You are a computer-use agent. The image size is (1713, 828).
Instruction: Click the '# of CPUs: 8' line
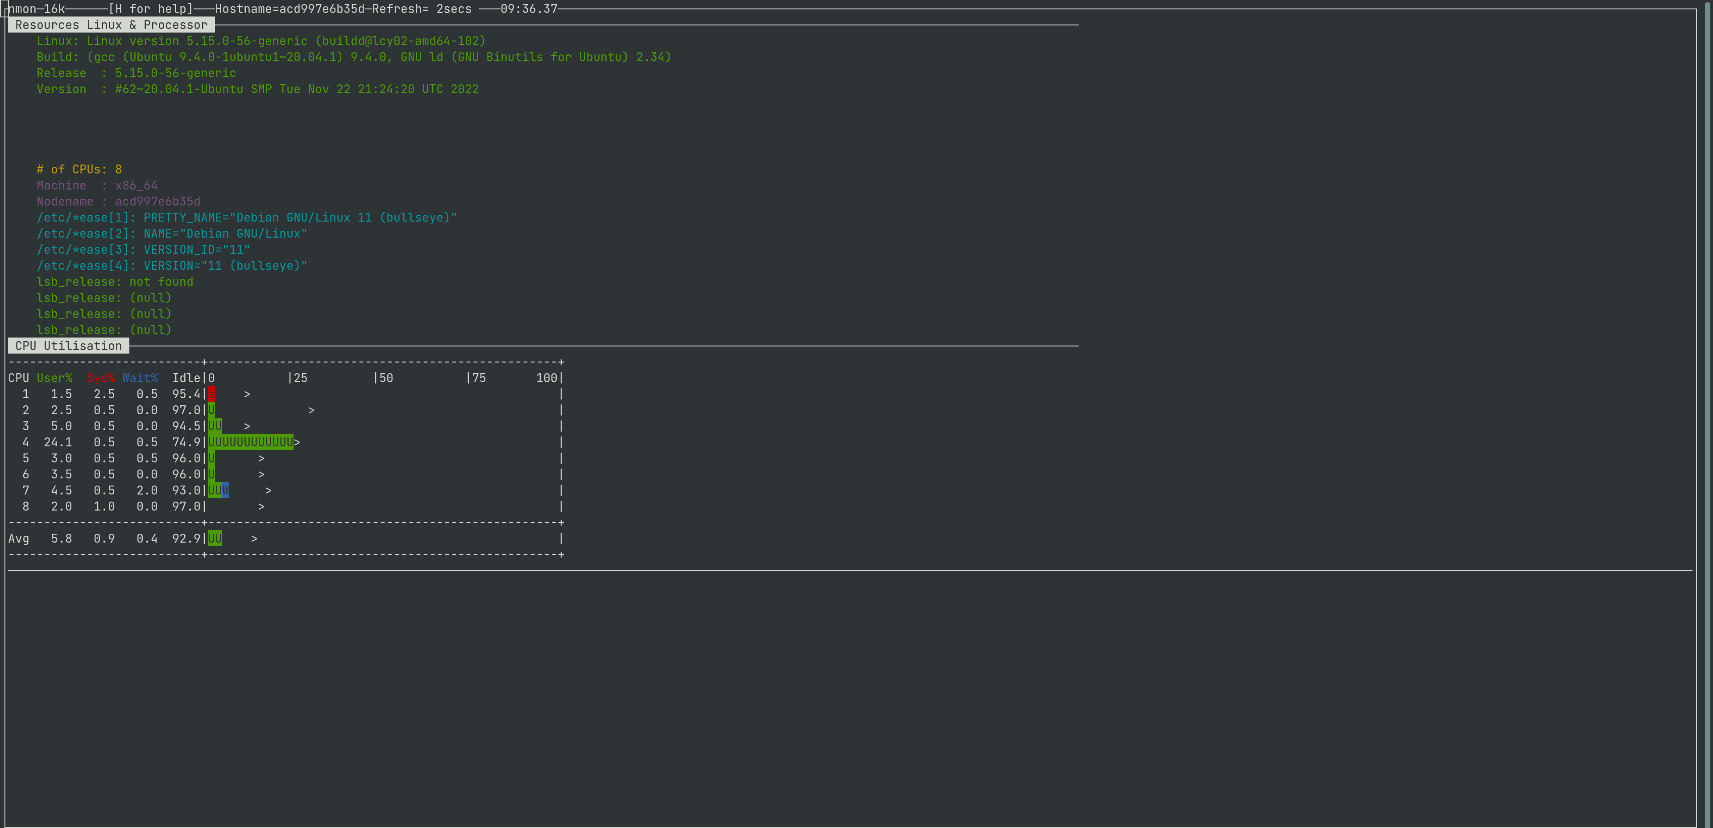point(79,169)
